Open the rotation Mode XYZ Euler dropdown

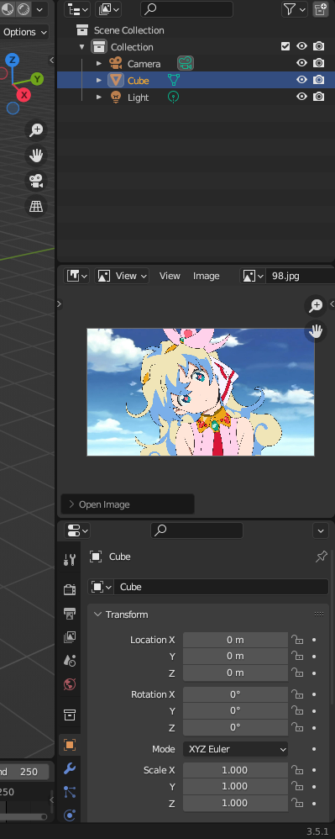coord(235,749)
